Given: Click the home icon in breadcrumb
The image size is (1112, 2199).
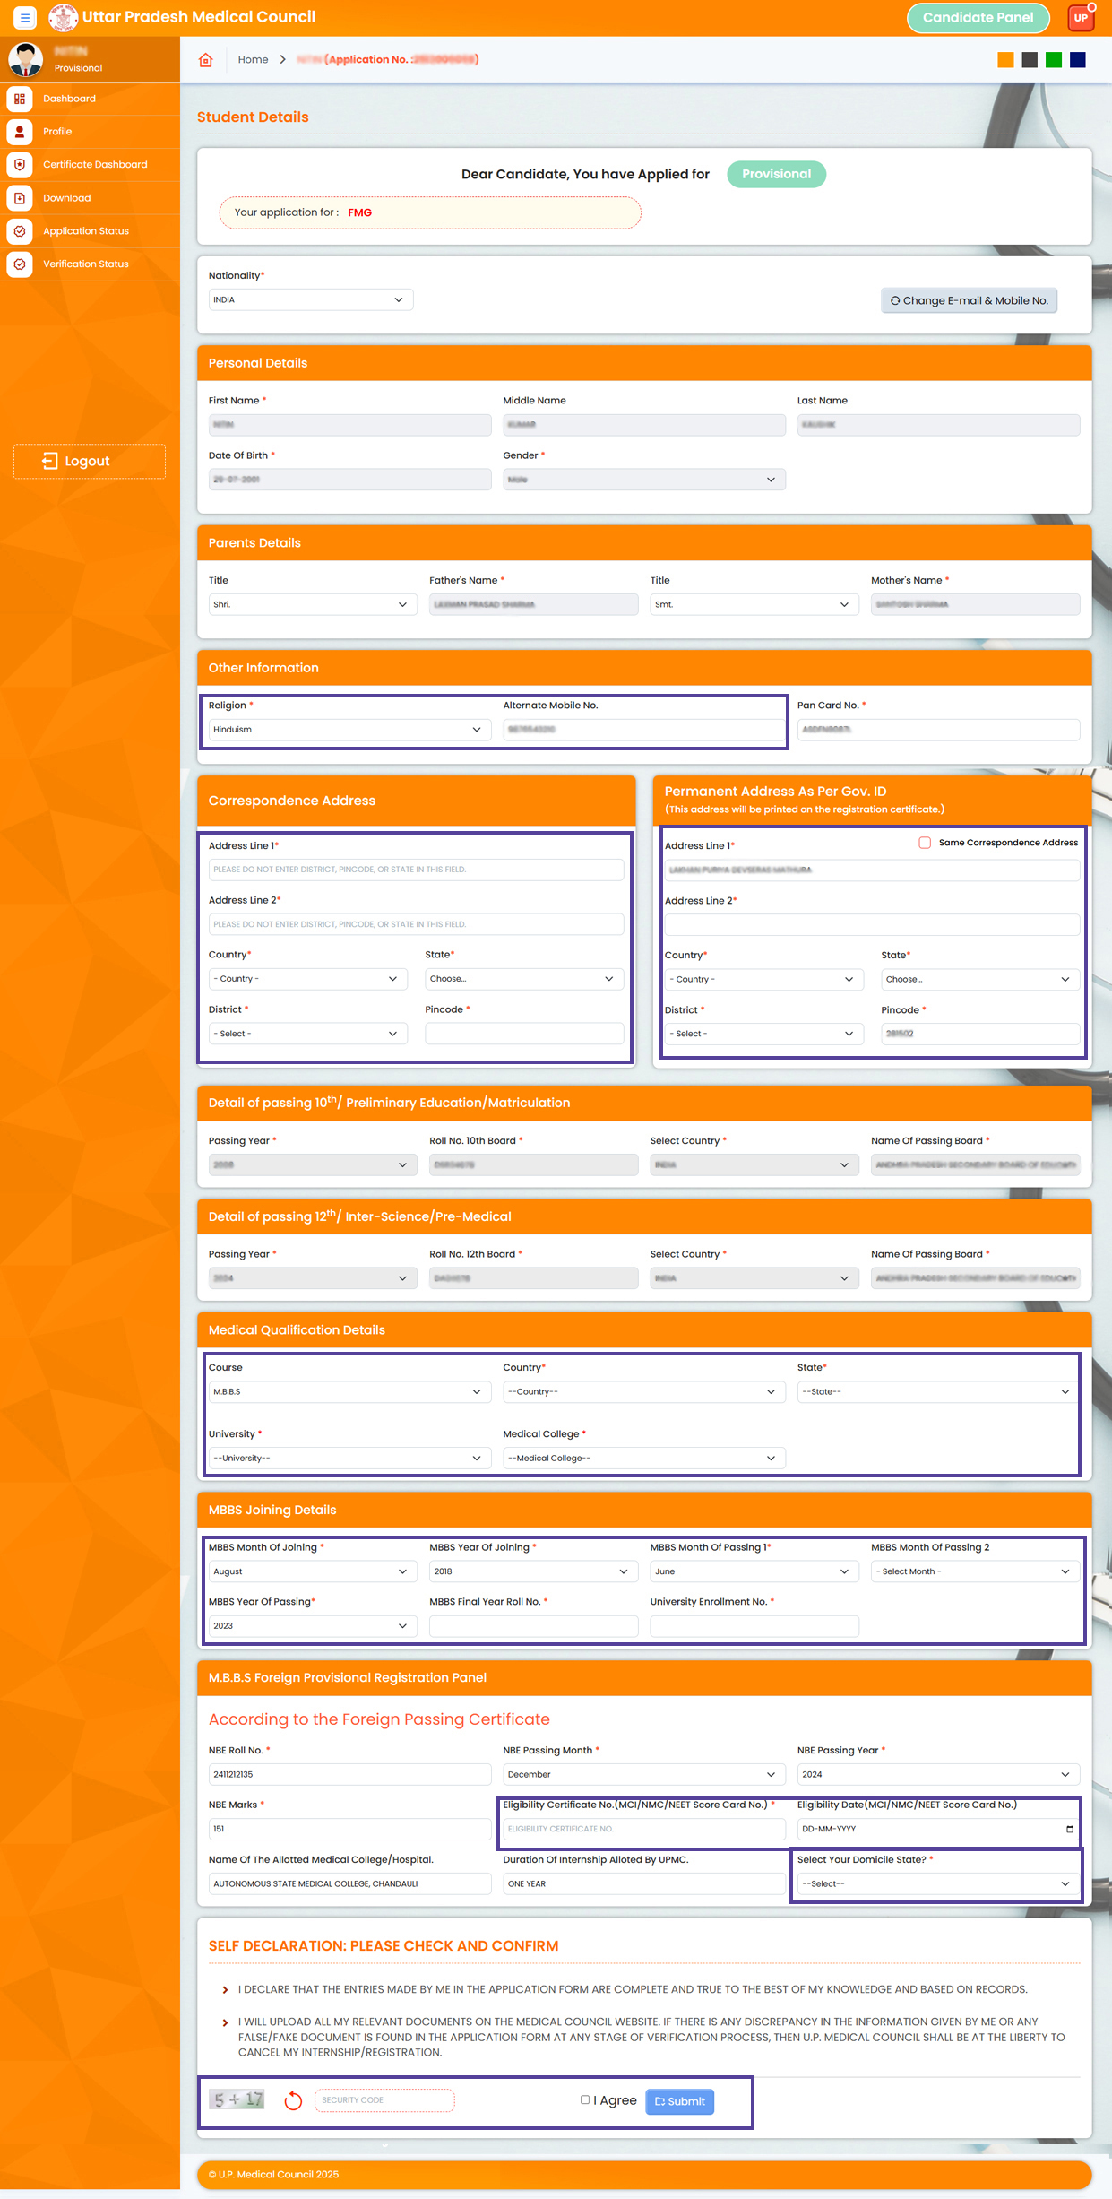Looking at the screenshot, I should click(x=206, y=60).
